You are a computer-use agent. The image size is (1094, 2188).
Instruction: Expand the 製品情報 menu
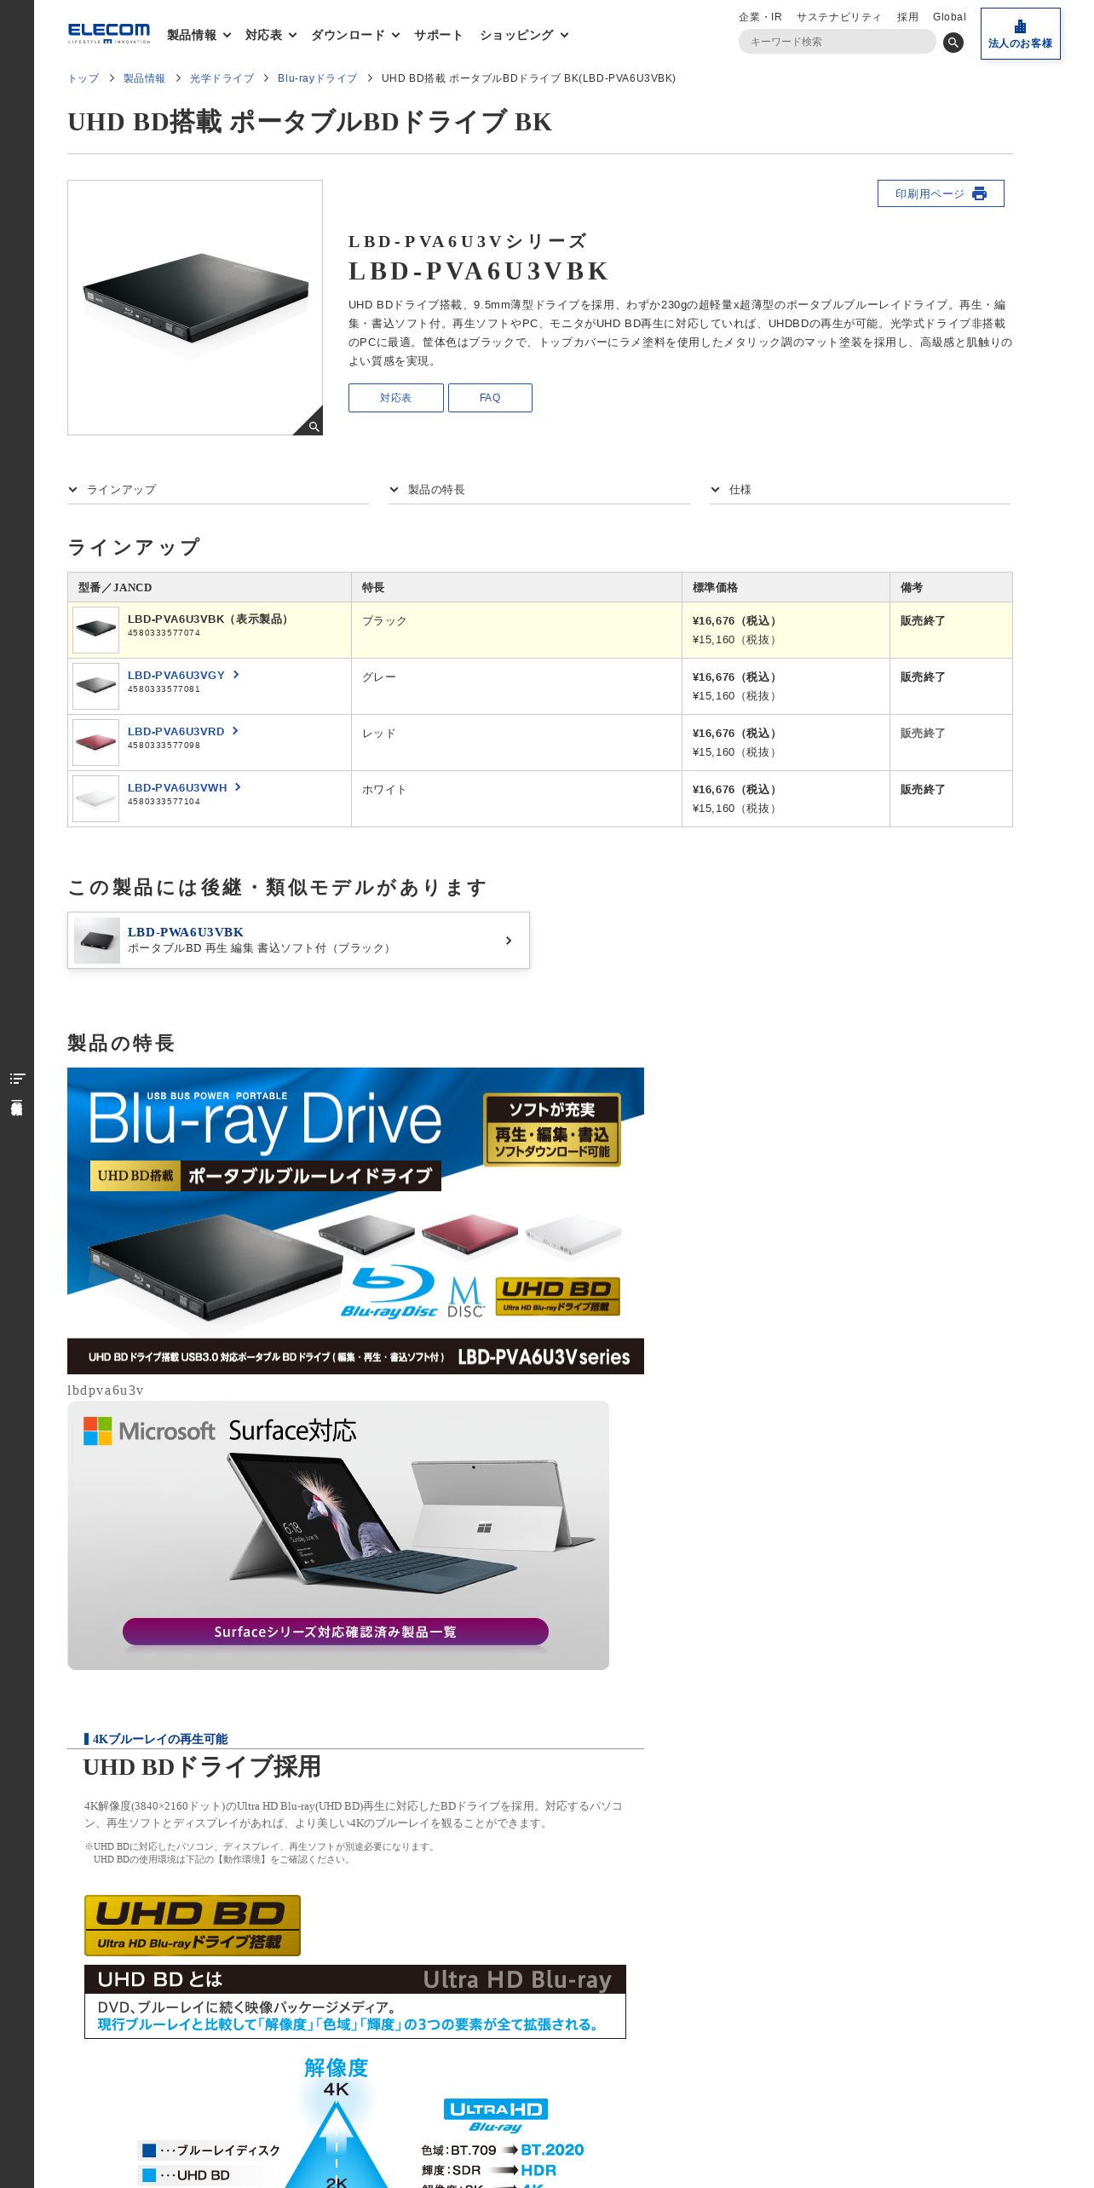point(199,35)
